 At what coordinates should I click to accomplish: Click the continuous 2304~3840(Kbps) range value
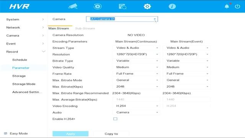(126, 93)
